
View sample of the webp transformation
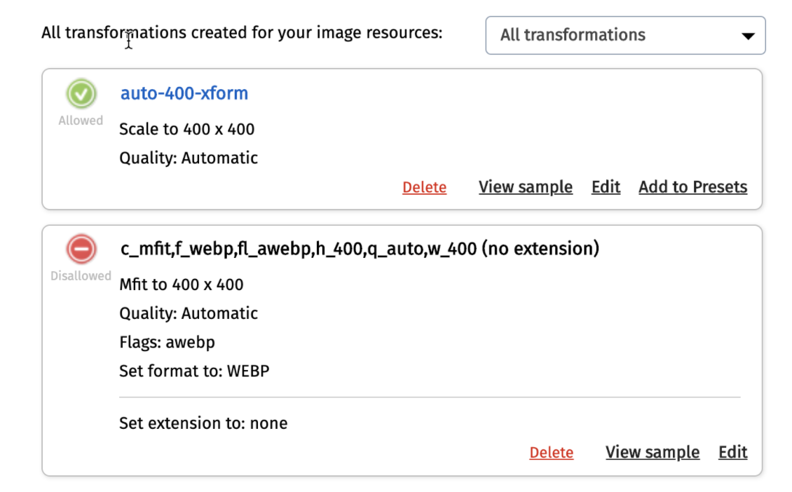pyautogui.click(x=652, y=452)
